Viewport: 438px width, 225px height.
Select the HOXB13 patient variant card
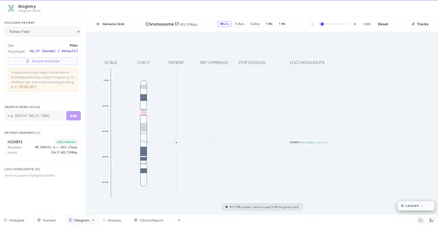(43, 147)
